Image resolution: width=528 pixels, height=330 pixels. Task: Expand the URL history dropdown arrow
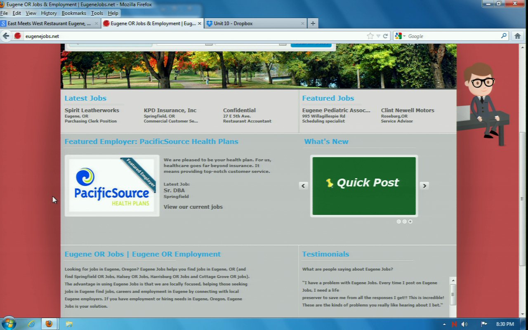tap(378, 36)
